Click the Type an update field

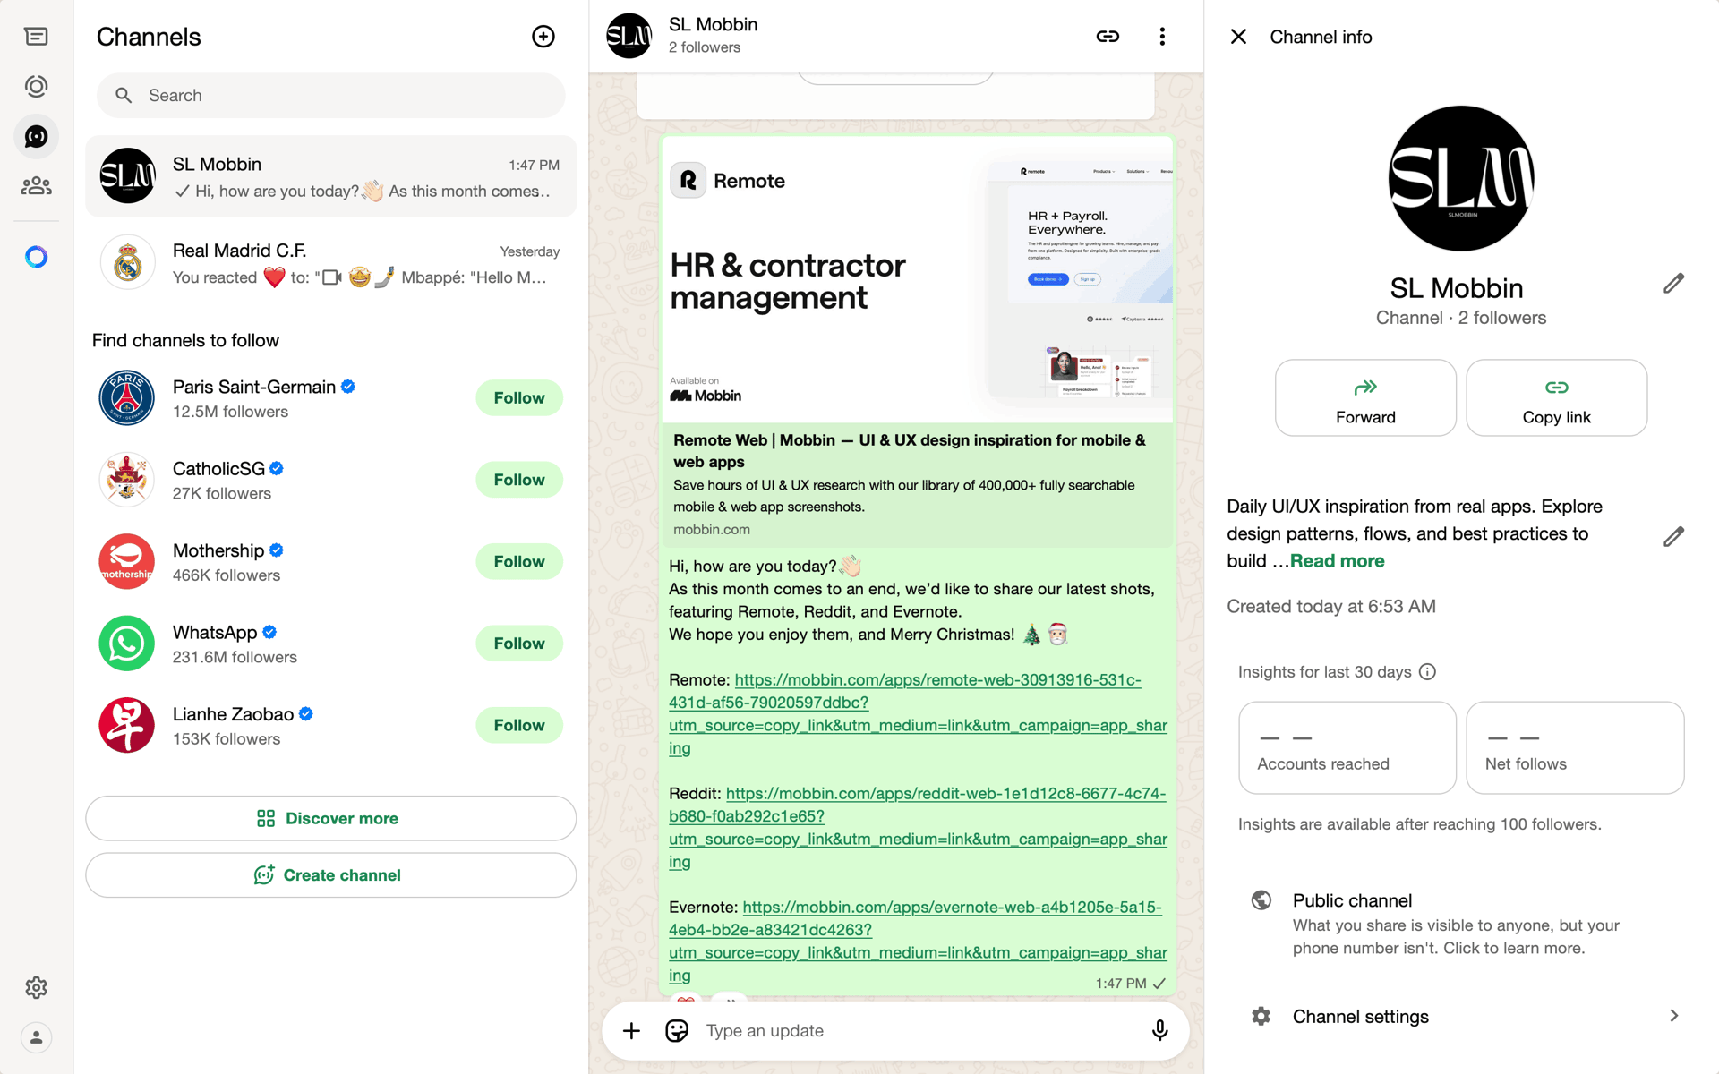(918, 1031)
